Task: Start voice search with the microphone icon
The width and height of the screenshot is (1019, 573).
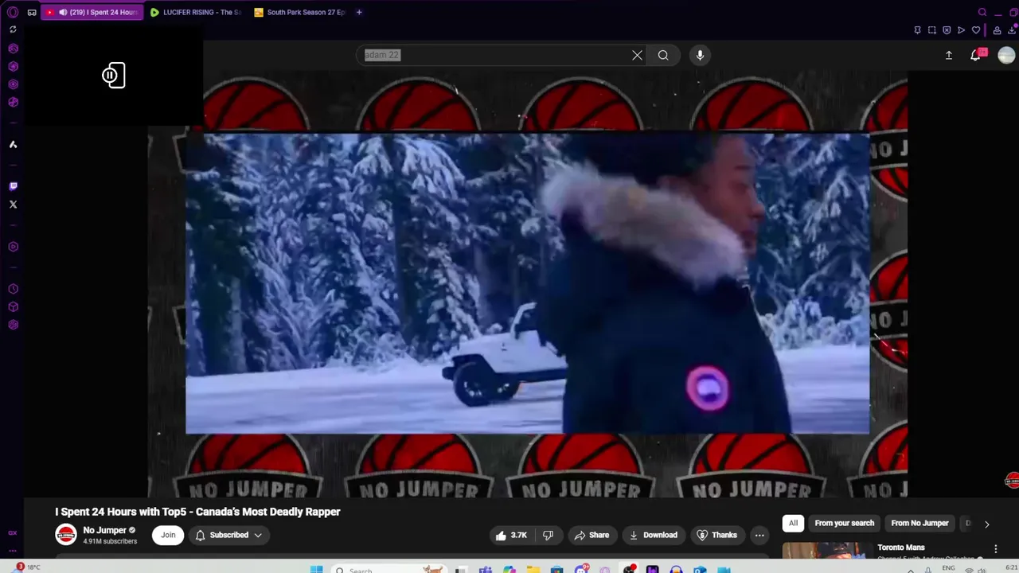Action: [700, 55]
